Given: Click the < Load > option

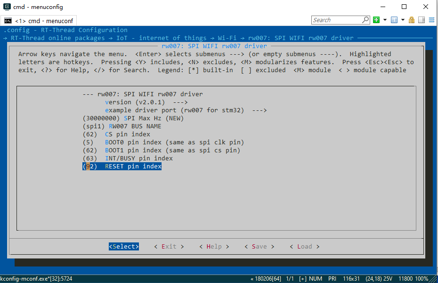Looking at the screenshot, I should coord(304,246).
